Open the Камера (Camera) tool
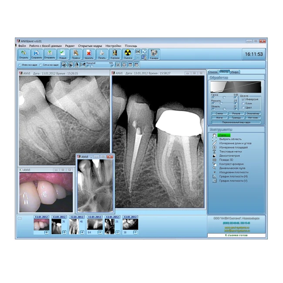The image size is (283, 283). [x=154, y=54]
